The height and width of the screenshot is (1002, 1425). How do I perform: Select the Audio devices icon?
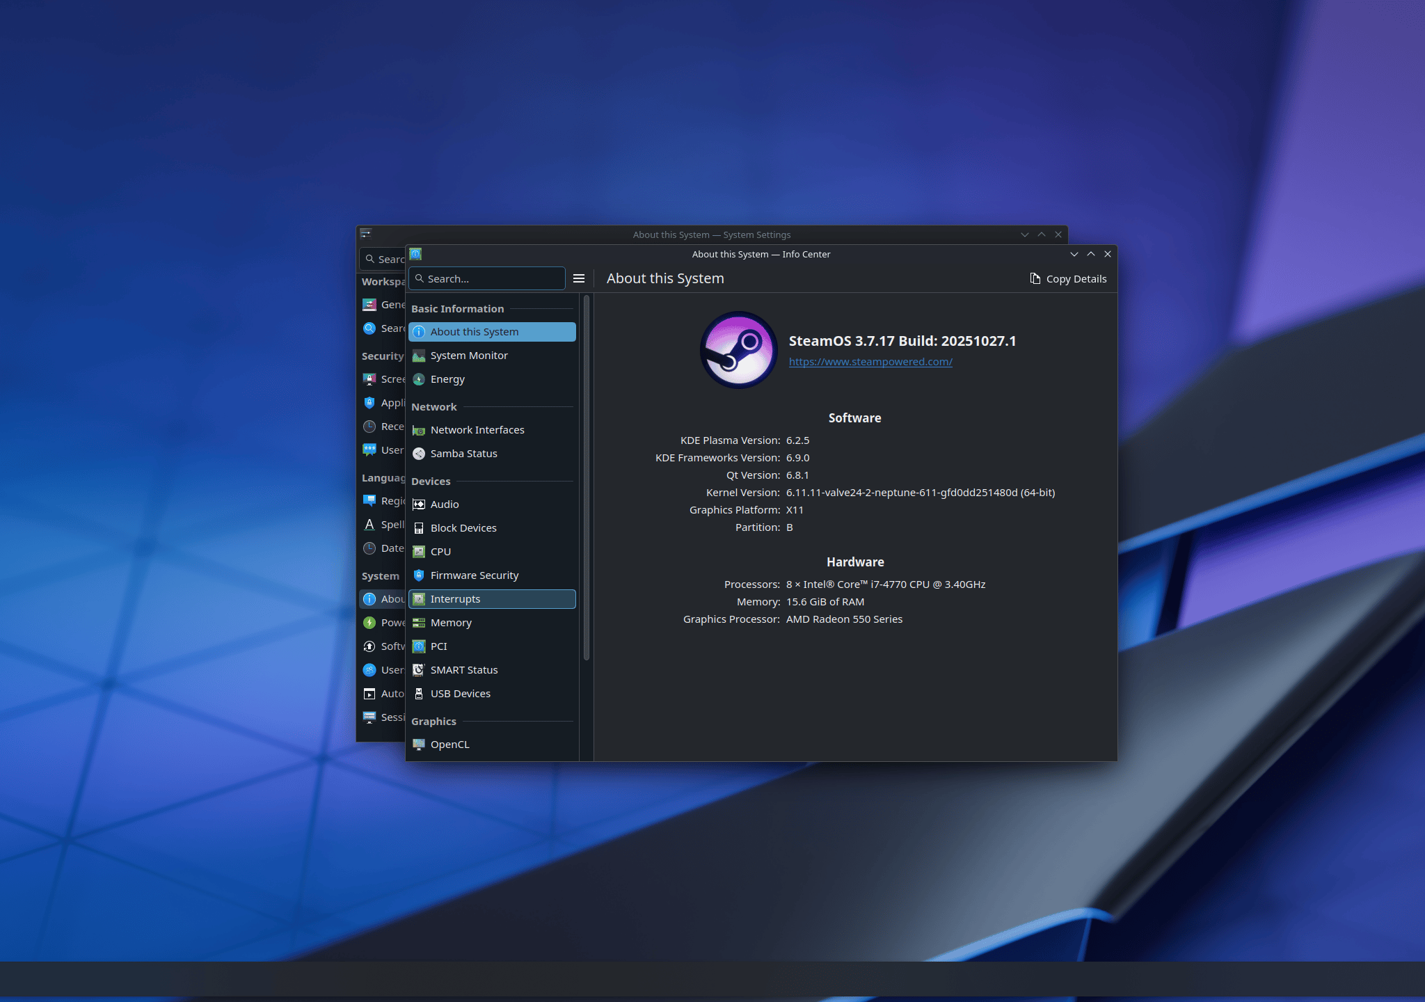tap(419, 504)
